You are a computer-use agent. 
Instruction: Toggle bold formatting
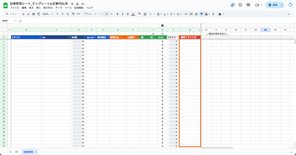(118, 14)
